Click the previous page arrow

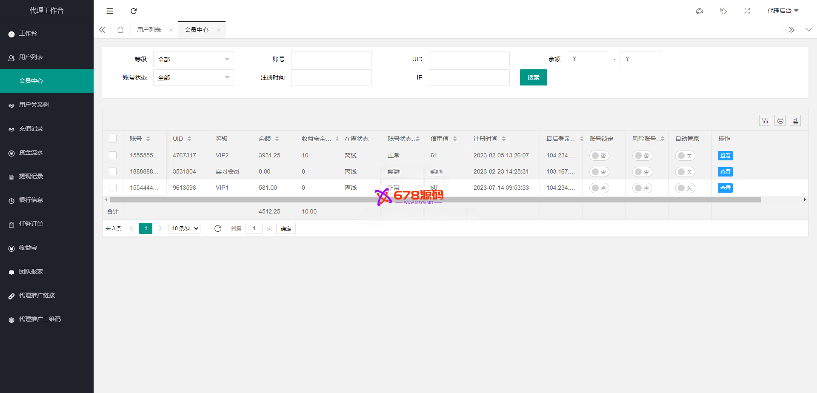tap(131, 228)
